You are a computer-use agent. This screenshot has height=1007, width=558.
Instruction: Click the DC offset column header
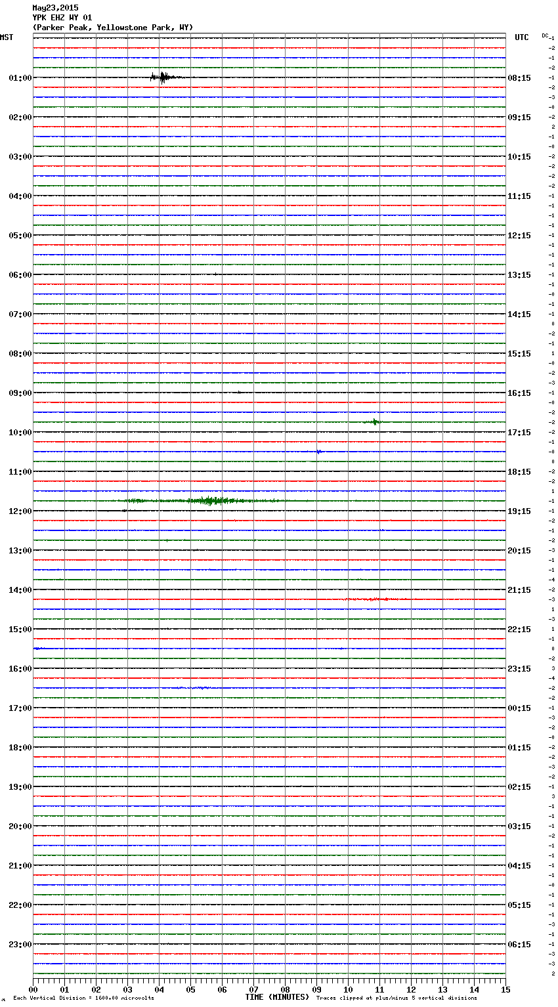[545, 35]
